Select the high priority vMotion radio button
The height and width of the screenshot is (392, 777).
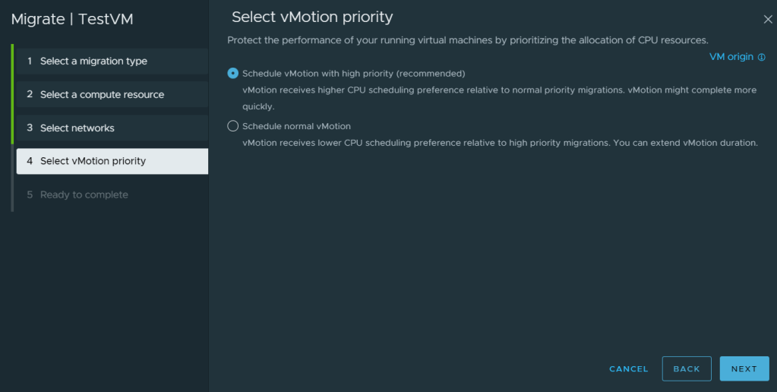click(x=232, y=74)
